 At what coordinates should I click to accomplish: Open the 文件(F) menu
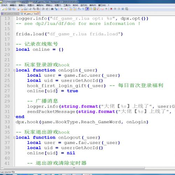tap(4, 5)
